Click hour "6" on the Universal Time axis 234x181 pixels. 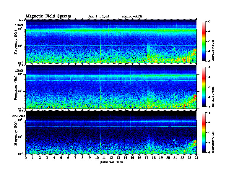(68, 158)
